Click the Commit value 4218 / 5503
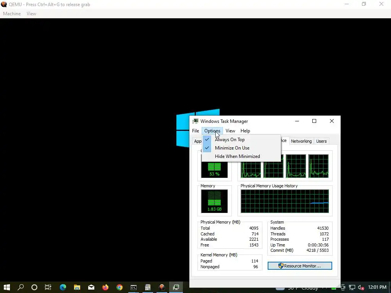Viewport: 391px width, 293px height. (x=317, y=250)
